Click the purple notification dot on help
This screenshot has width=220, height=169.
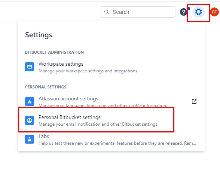coord(189,9)
